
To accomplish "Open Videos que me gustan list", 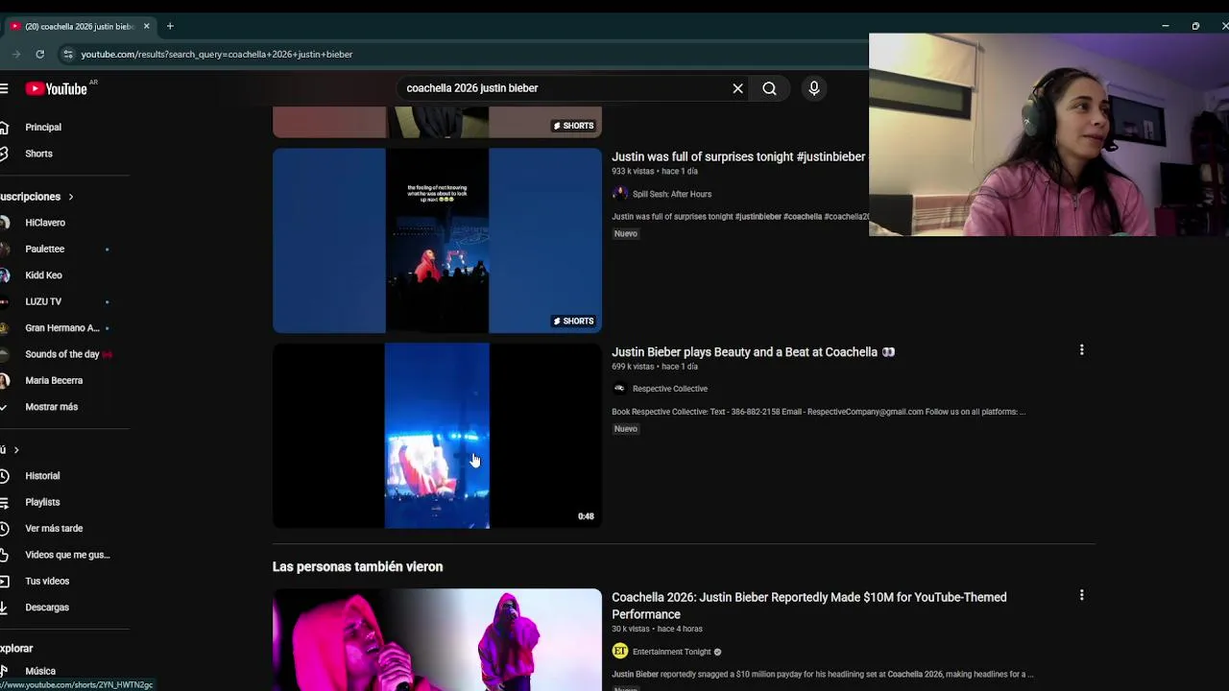I will click(x=67, y=555).
